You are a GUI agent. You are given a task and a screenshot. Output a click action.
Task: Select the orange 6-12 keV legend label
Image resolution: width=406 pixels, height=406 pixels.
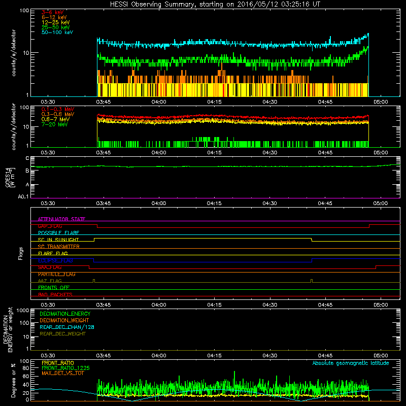tap(54, 17)
